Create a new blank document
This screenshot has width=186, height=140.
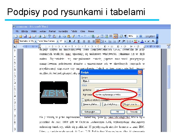(x=16, y=36)
